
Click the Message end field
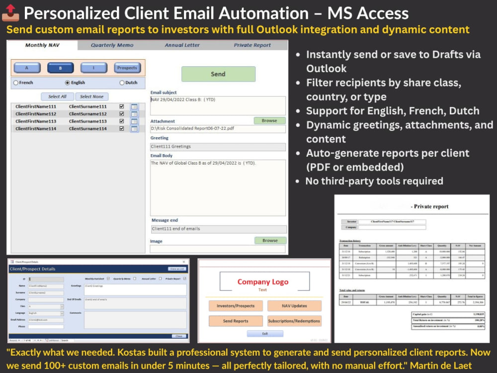(x=219, y=229)
